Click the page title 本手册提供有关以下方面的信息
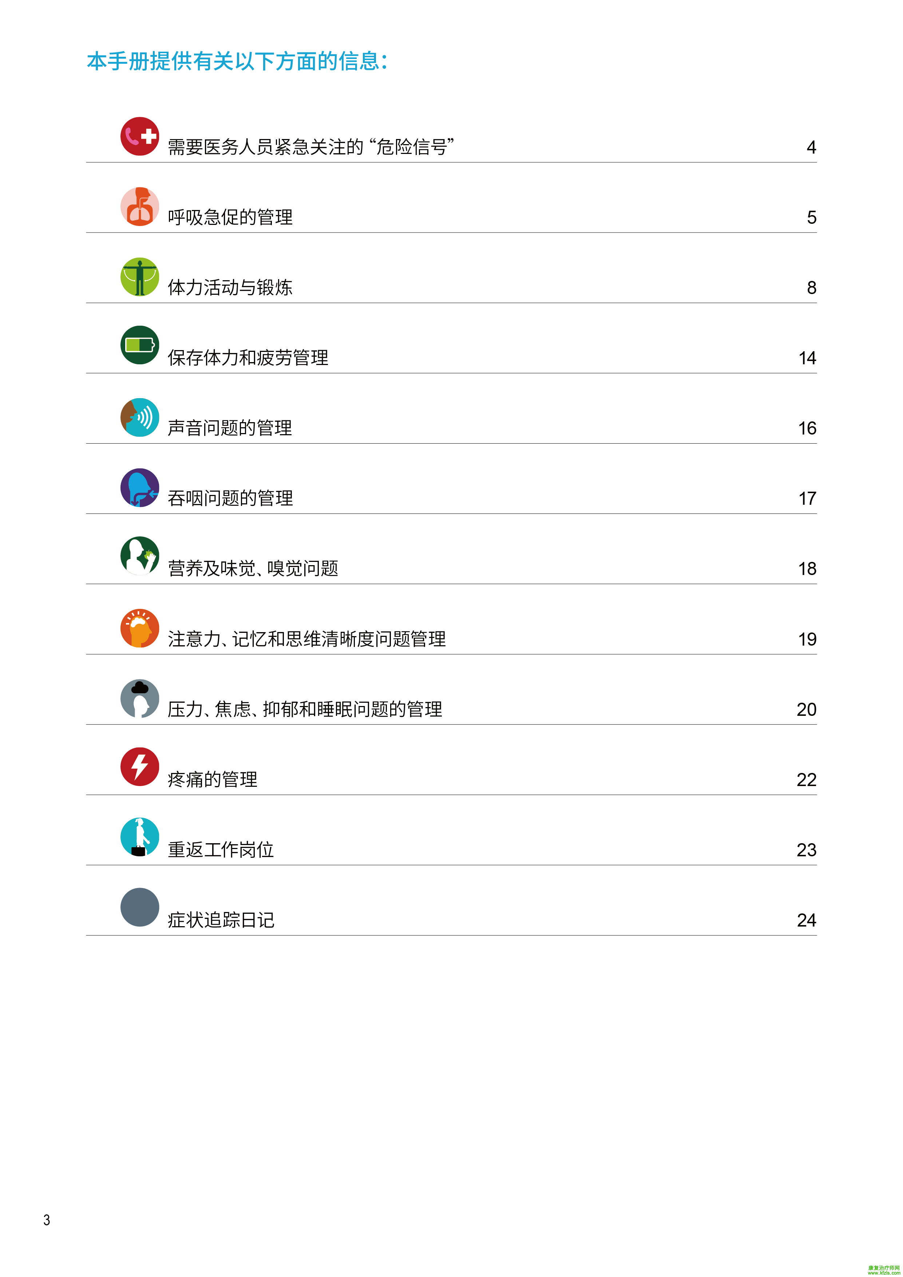The height and width of the screenshot is (1277, 903). 237,61
